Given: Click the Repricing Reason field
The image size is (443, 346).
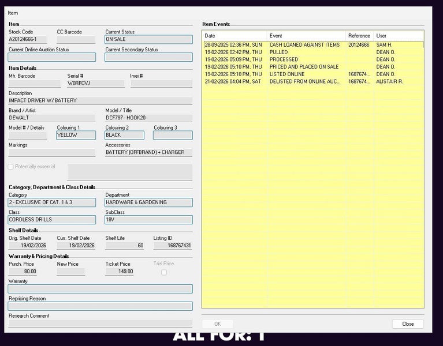Looking at the screenshot, I should 100,306.
